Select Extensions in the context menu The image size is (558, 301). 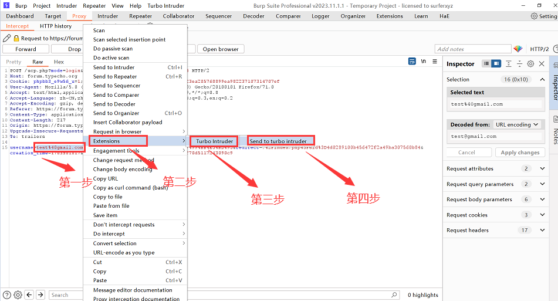click(135, 141)
